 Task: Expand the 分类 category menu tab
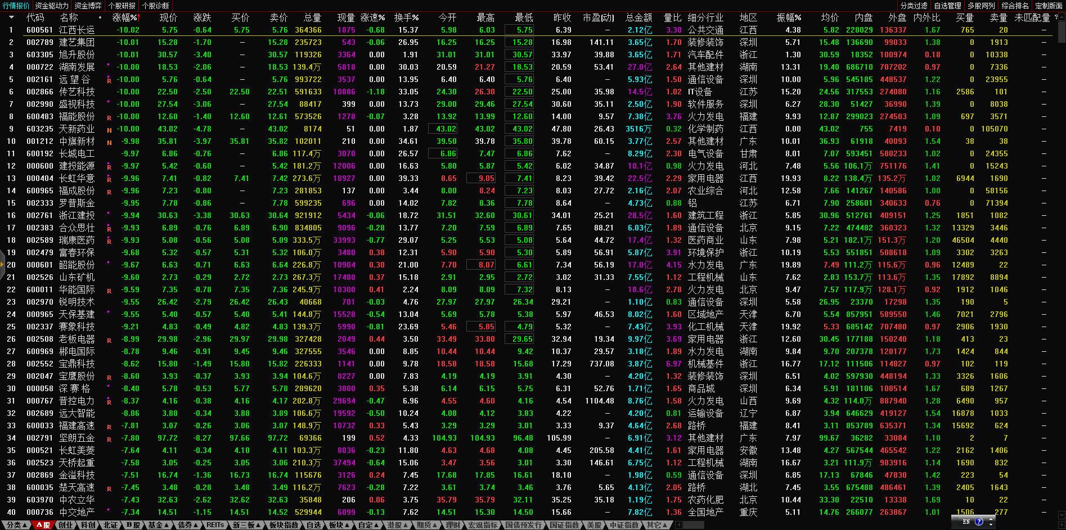(16, 525)
